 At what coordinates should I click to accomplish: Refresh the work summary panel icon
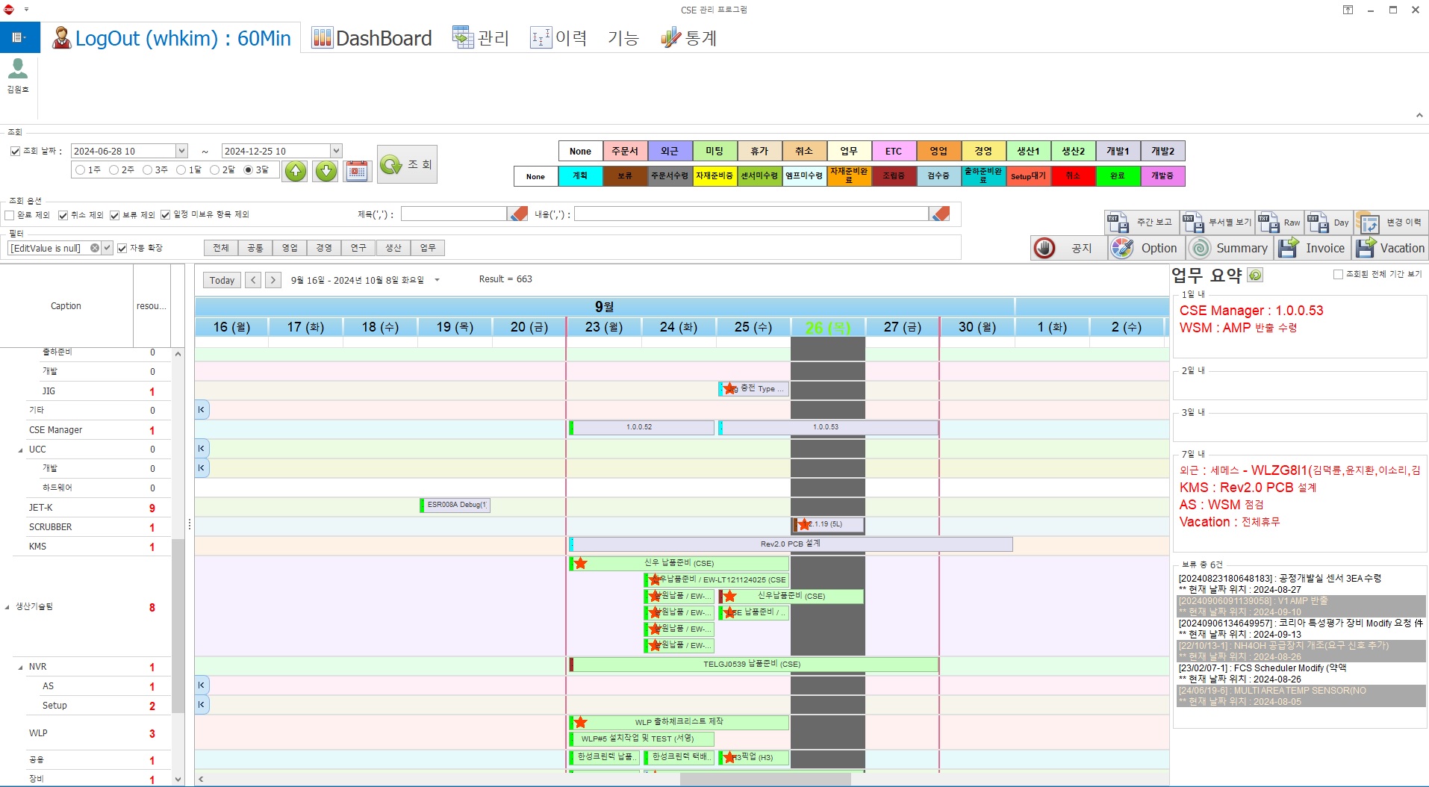click(x=1256, y=275)
